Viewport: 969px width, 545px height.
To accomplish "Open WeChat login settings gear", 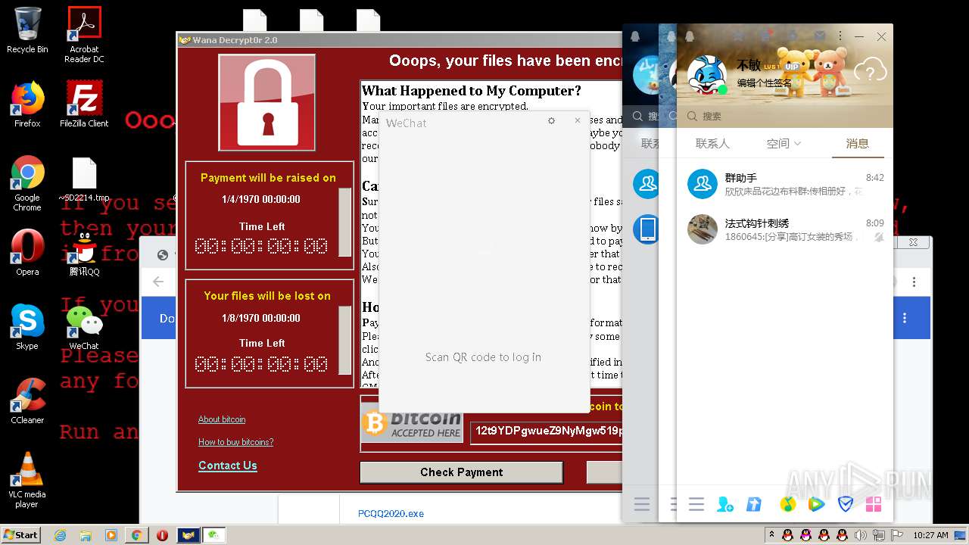I will pos(551,120).
